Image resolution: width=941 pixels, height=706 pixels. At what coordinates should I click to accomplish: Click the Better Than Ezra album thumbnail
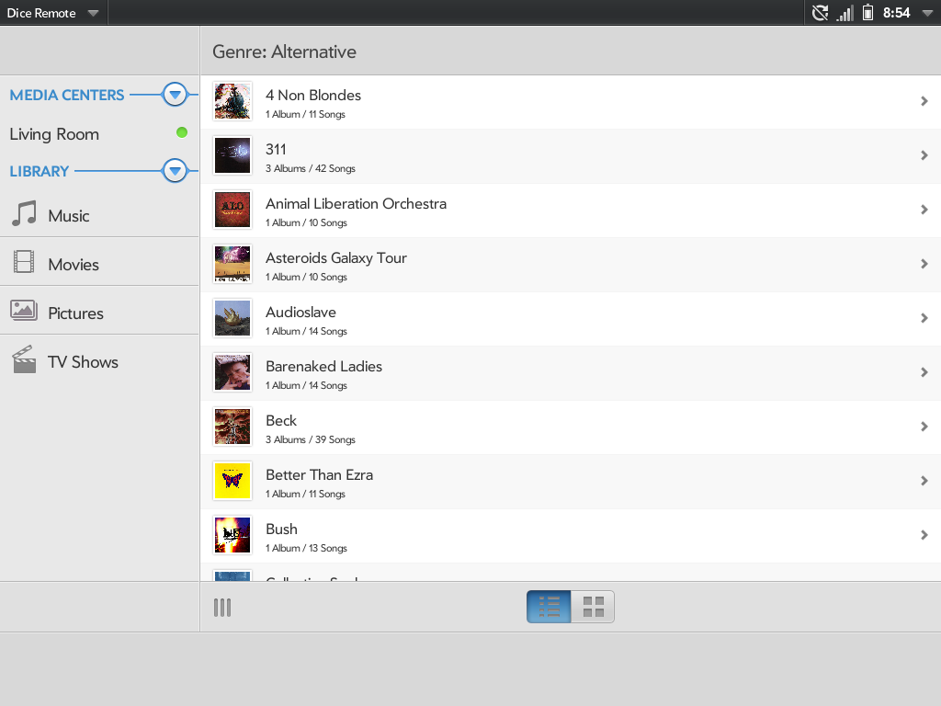232,482
